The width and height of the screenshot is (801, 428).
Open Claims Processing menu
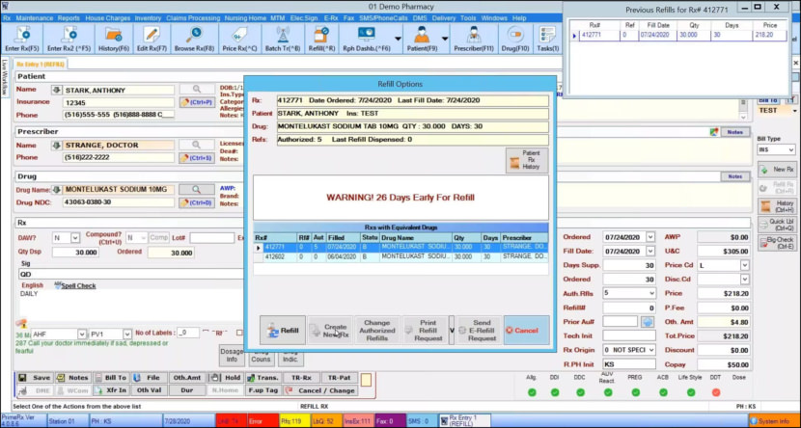(x=193, y=18)
